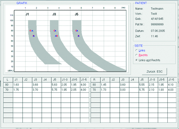Click the Zurück ESC button
This screenshot has width=179, height=129.
point(154,71)
